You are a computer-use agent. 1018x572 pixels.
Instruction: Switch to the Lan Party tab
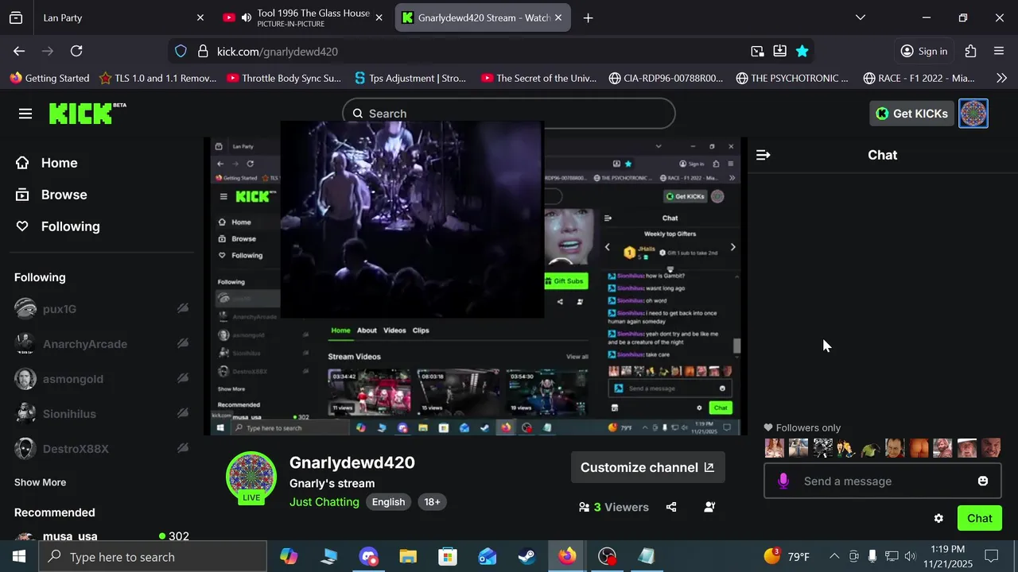115,17
